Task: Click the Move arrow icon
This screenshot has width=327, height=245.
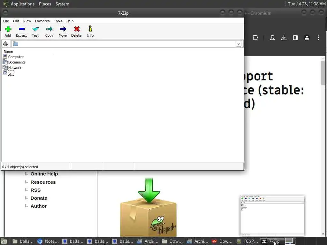Action: pos(63,32)
